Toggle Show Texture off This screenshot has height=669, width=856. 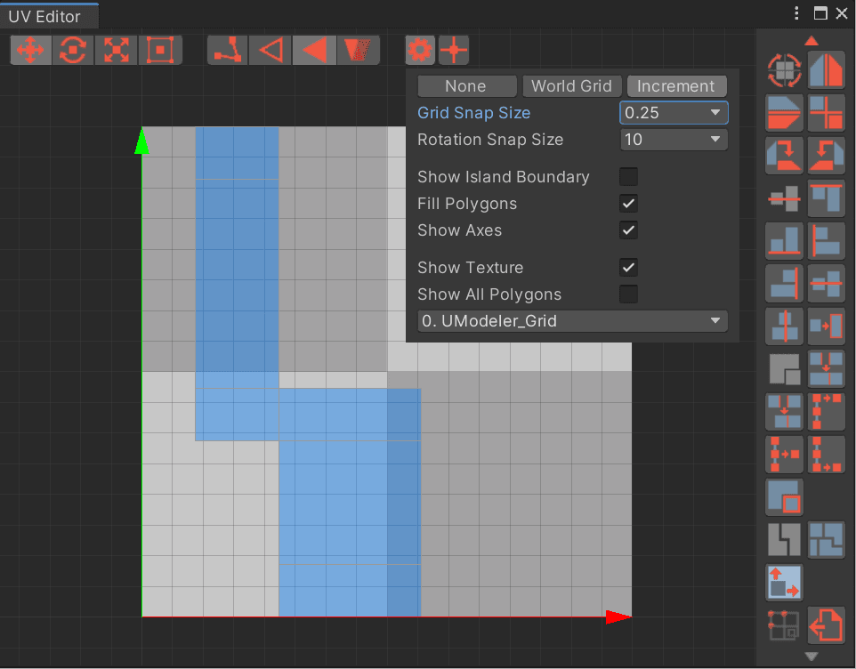pos(628,267)
